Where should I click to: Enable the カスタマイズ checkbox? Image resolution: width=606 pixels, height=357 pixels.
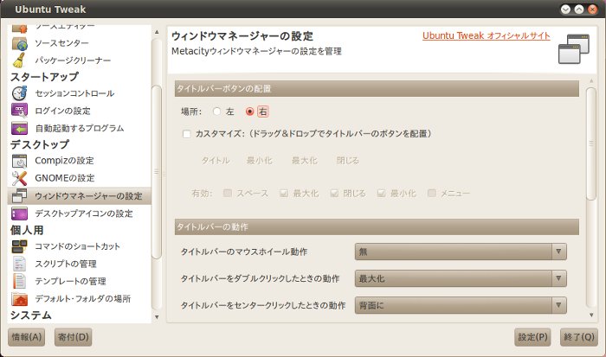[x=186, y=134]
